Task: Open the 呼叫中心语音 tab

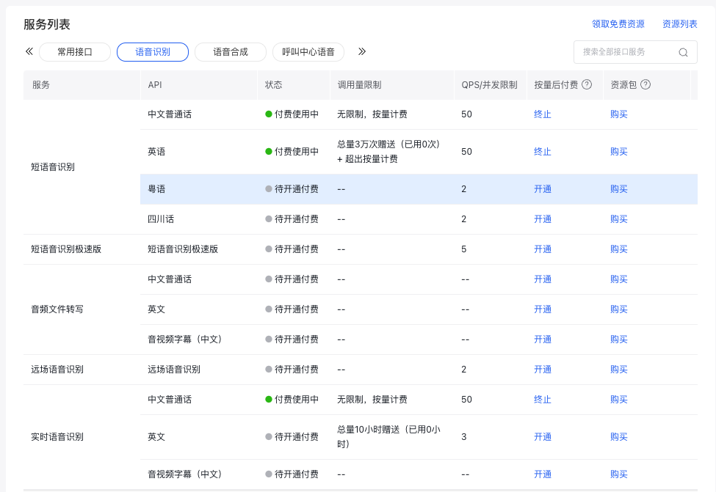Action: coord(308,52)
